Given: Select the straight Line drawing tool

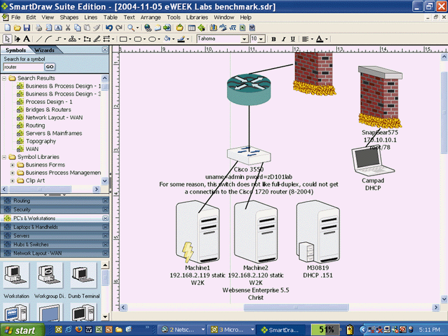Looking at the screenshot, I should click(38, 39).
